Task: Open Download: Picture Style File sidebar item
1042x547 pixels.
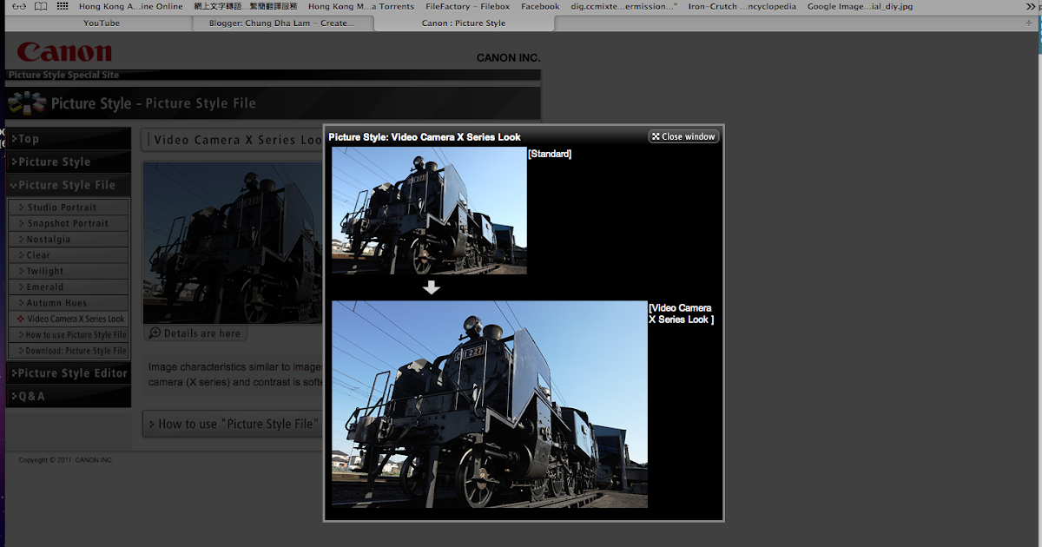Action: point(69,351)
